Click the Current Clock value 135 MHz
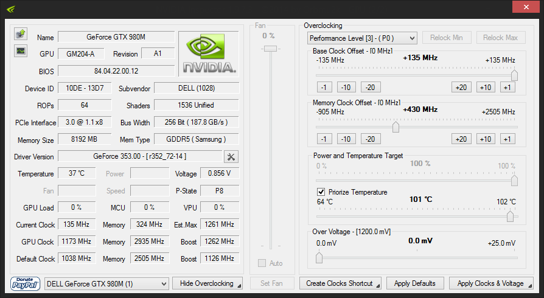The image size is (544, 298). [77, 224]
